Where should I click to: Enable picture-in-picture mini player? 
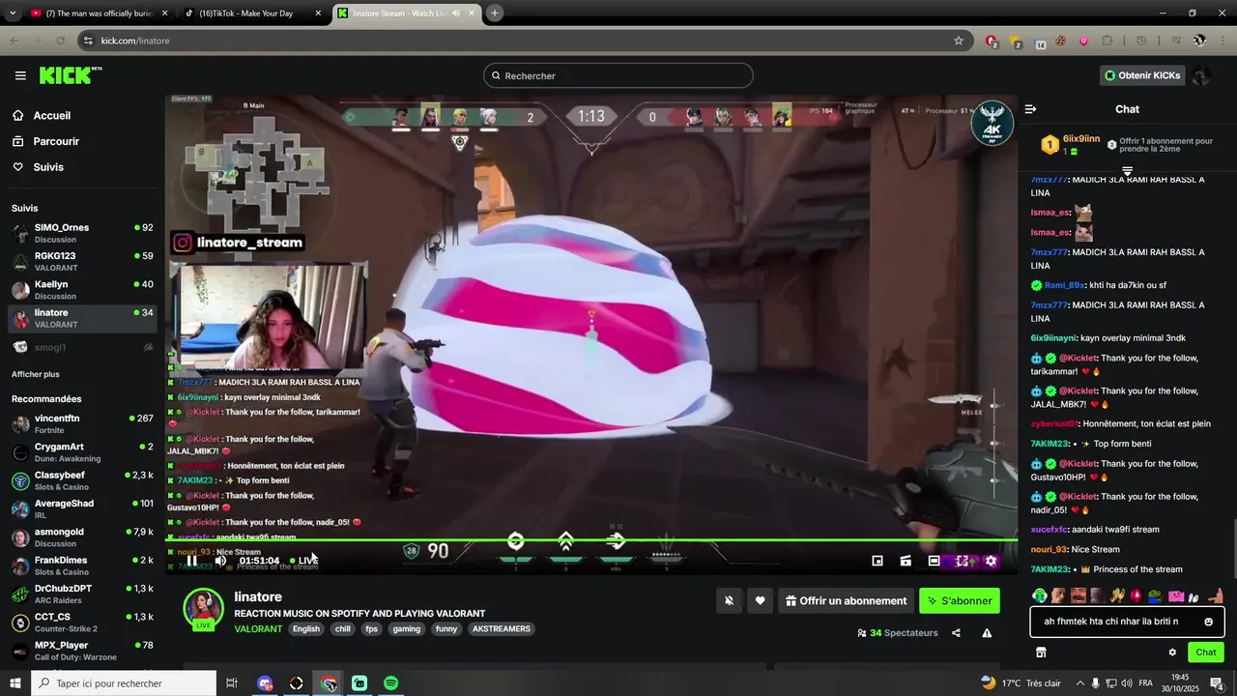tap(877, 561)
